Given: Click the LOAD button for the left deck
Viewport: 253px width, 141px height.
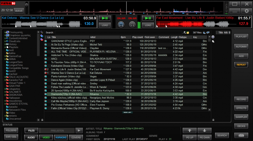Looking at the screenshot, I should (x=105, y=25).
